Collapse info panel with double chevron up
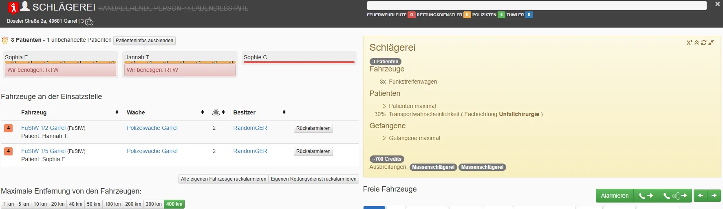Image resolution: width=723 pixels, height=209 pixels. coord(697,43)
